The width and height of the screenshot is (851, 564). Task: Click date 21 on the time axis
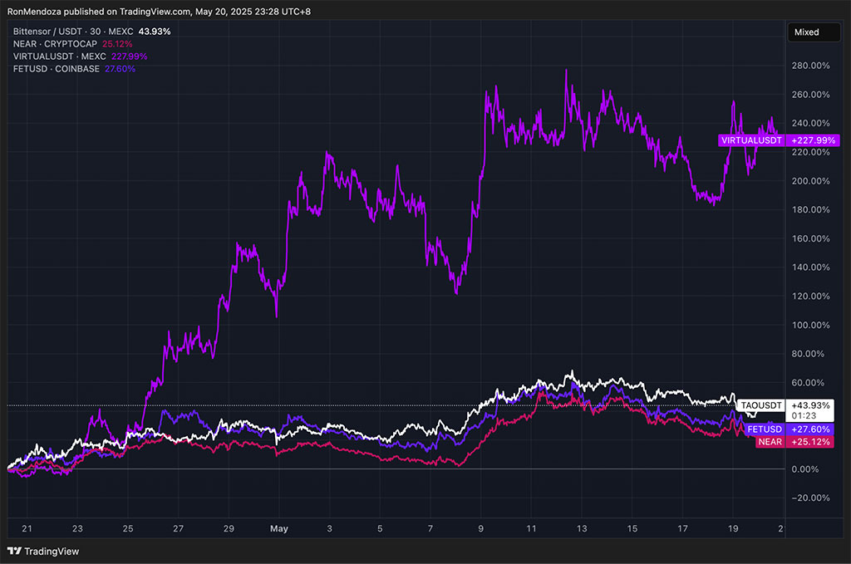click(x=27, y=528)
